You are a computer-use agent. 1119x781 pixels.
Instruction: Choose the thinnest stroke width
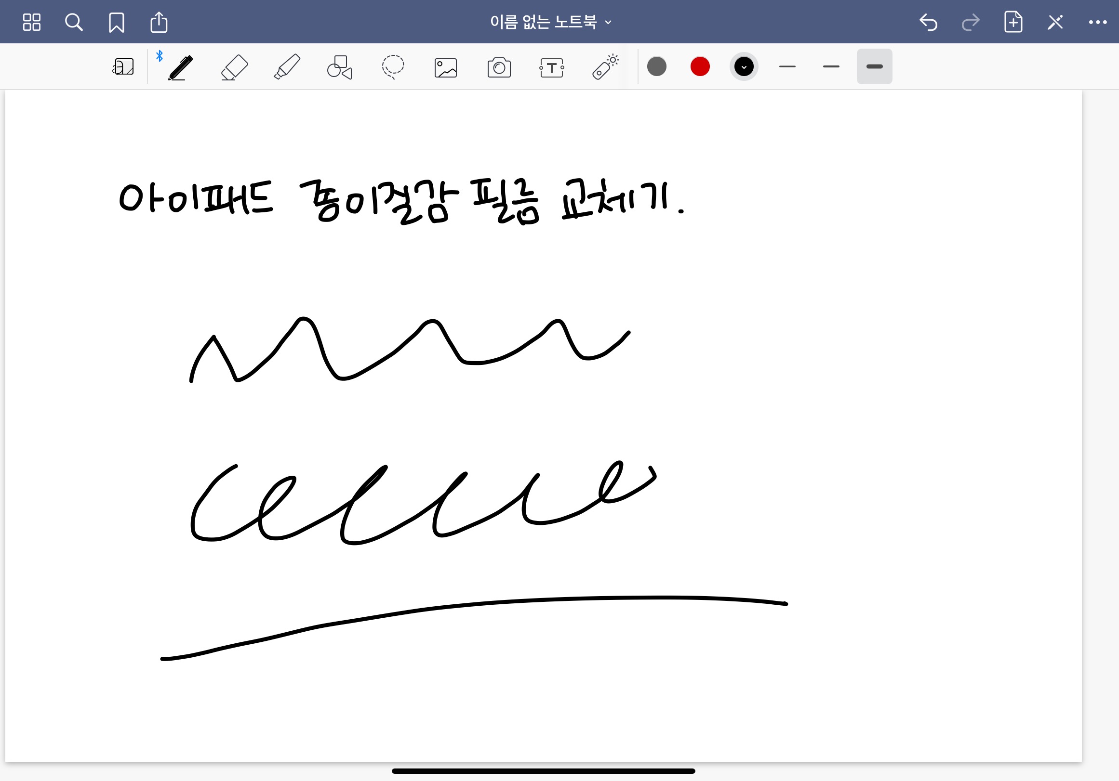pyautogui.click(x=787, y=66)
